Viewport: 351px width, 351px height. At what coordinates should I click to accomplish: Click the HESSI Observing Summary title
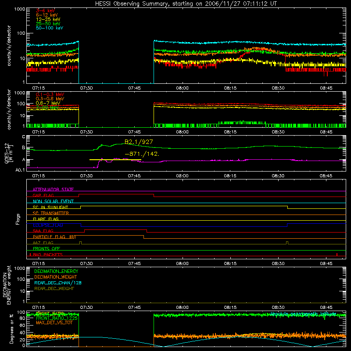(x=186, y=4)
